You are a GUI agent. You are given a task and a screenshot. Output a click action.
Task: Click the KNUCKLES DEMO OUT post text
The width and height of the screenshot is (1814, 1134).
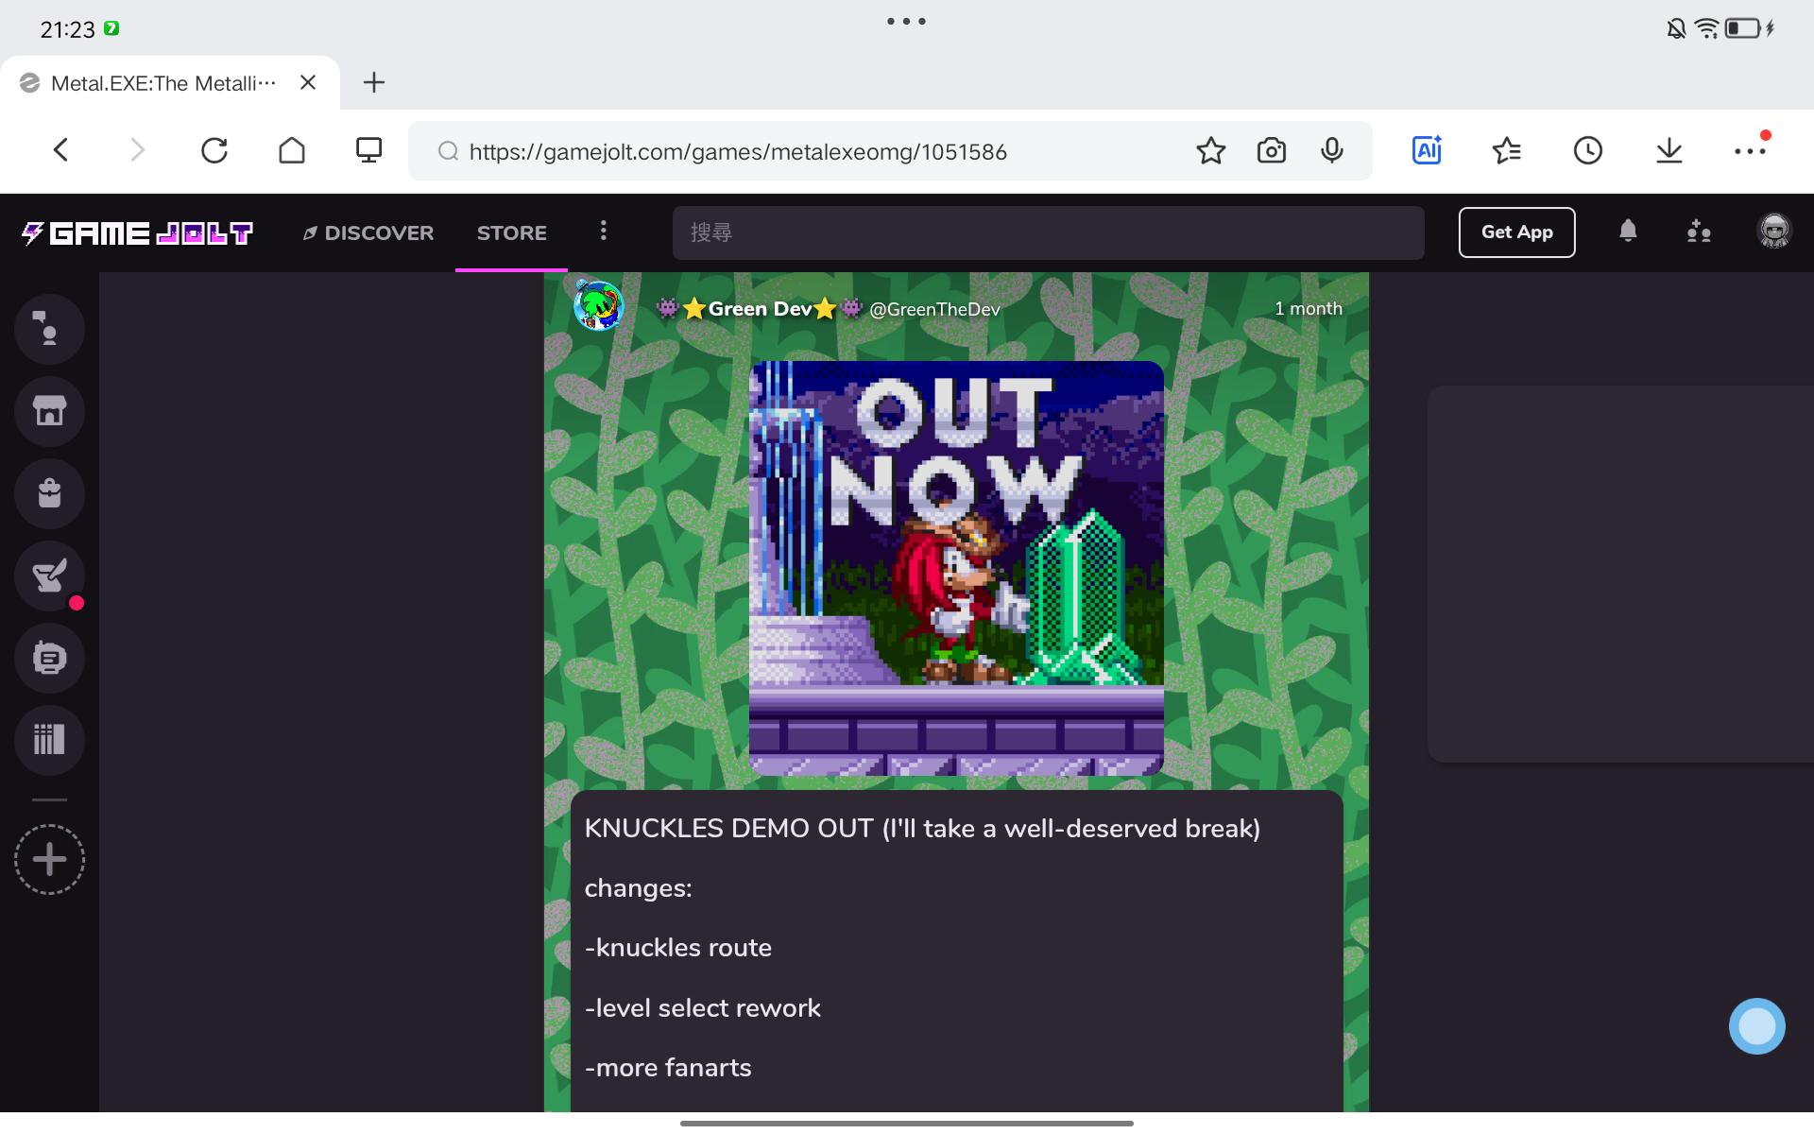[922, 829]
